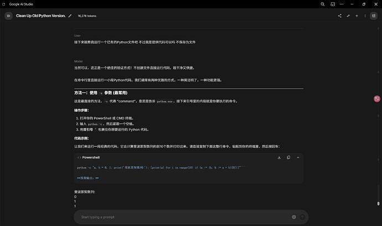Viewport: 382px width, 226px height.
Task: Click the 'Google AI Studio' window title
Action: pyautogui.click(x=21, y=4)
